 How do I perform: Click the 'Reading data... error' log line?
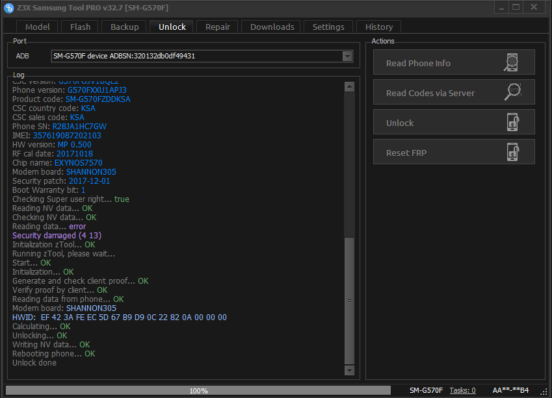(49, 227)
